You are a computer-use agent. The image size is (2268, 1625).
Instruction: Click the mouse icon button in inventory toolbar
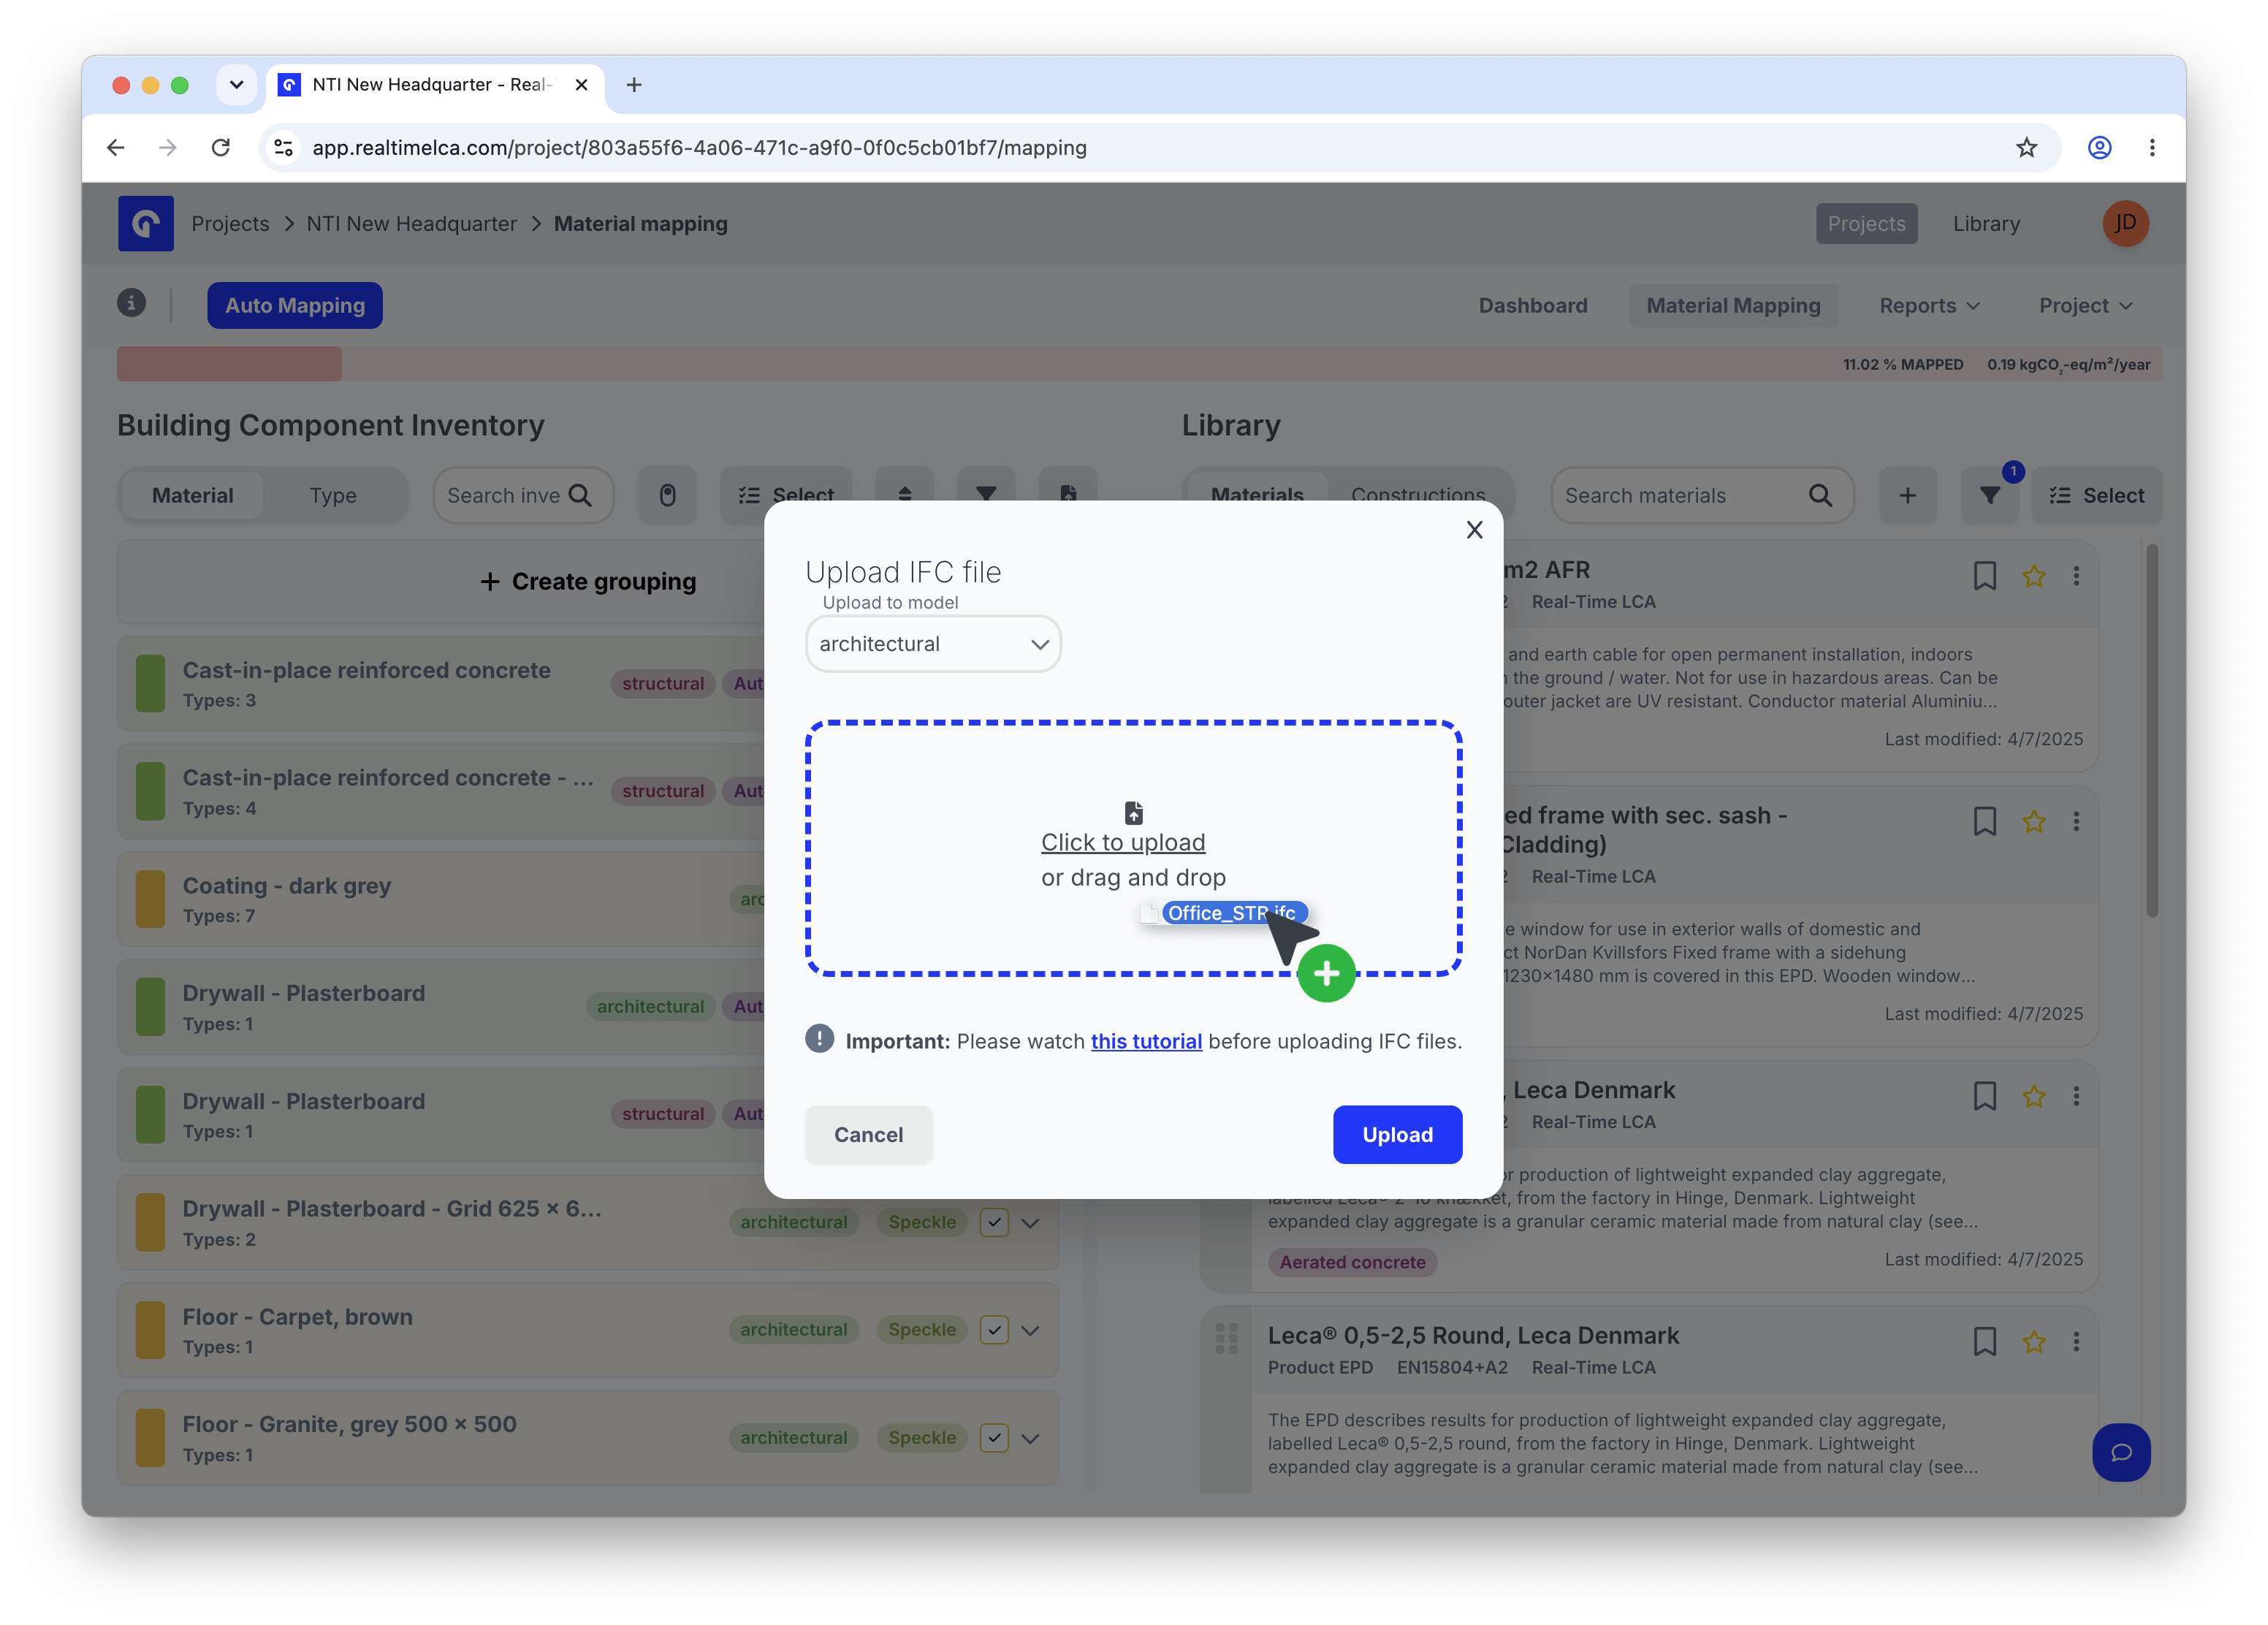pos(667,495)
